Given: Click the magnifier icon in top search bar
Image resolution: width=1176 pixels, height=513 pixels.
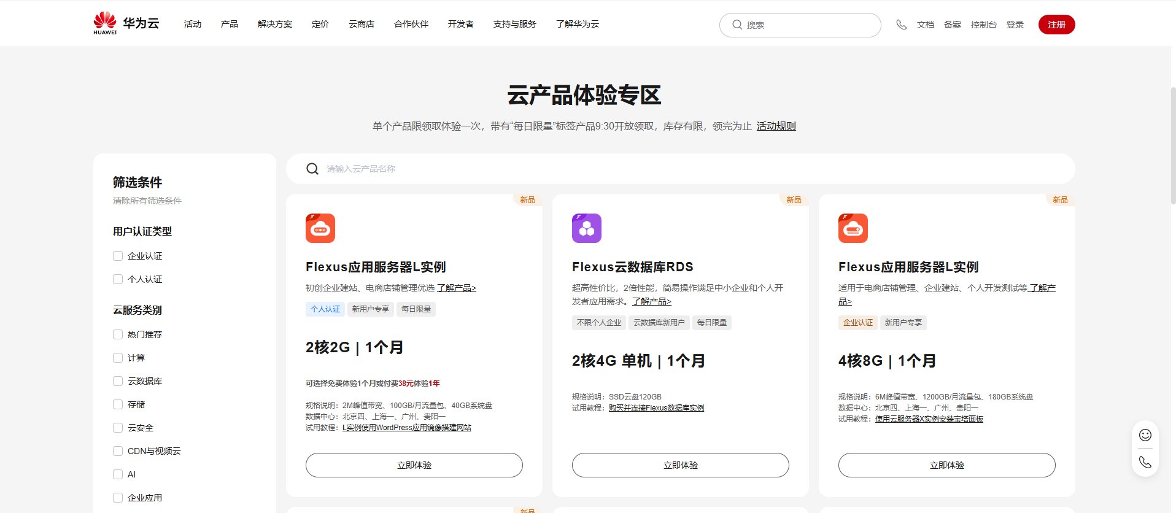Looking at the screenshot, I should [737, 25].
